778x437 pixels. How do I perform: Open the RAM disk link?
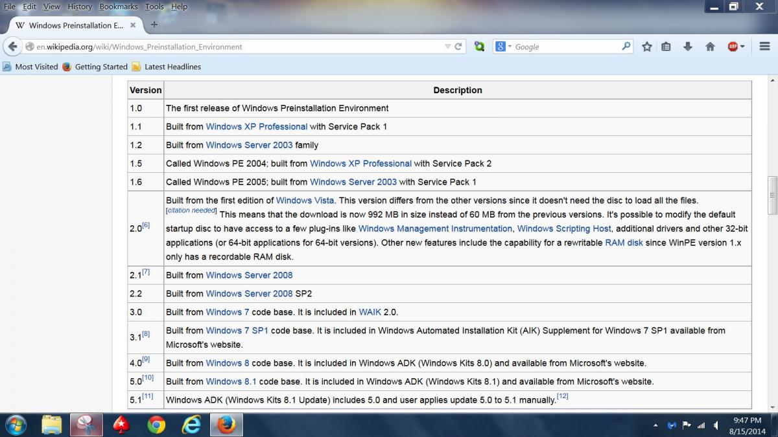(624, 243)
